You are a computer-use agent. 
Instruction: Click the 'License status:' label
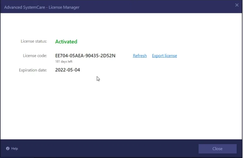pyautogui.click(x=34, y=41)
